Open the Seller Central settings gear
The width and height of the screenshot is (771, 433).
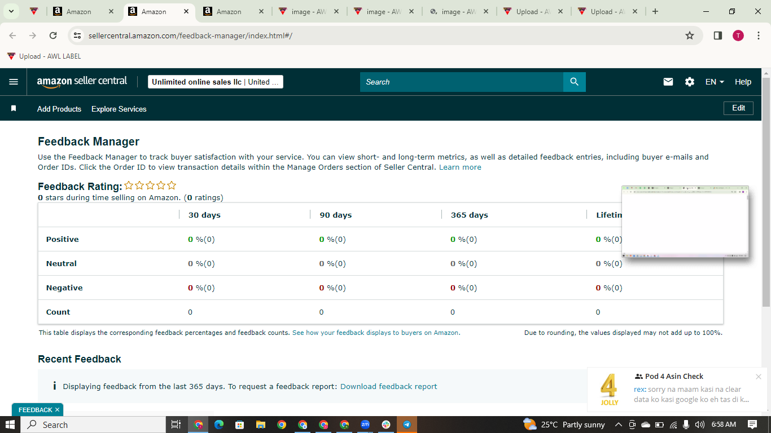coord(690,82)
